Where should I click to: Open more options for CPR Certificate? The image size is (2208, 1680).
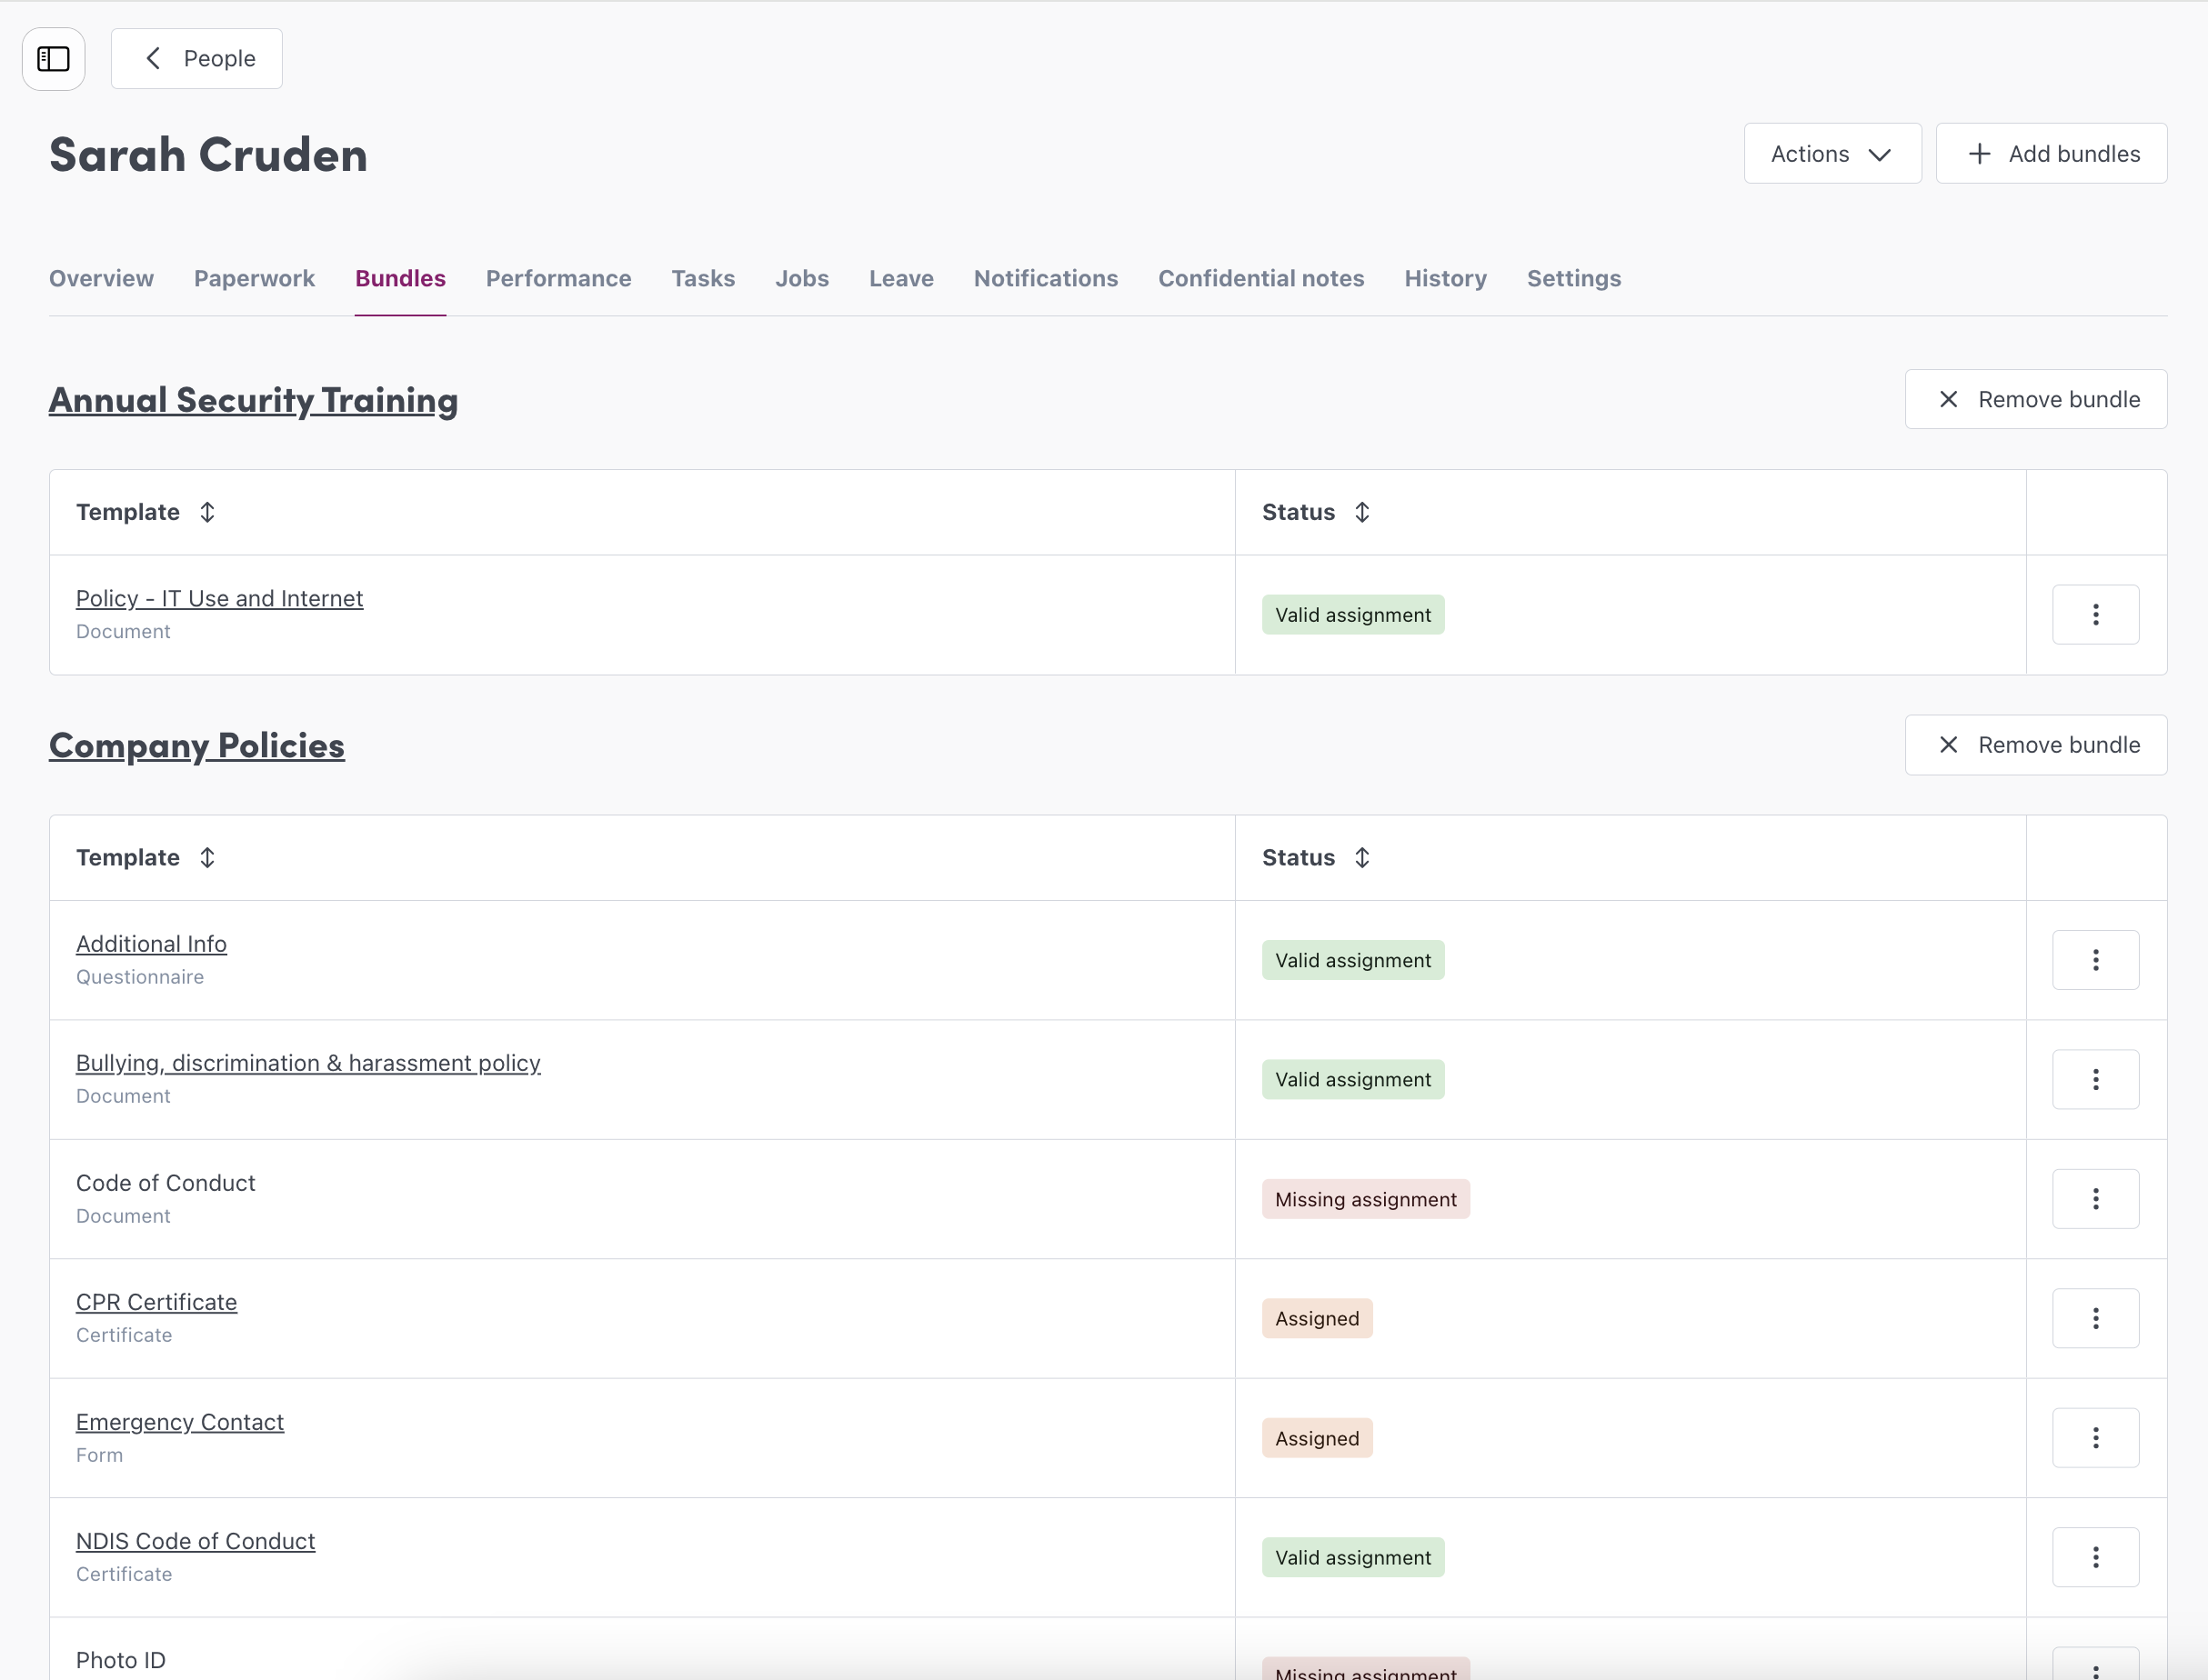2095,1318
